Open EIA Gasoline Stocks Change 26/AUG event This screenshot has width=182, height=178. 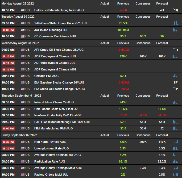(x=59, y=82)
